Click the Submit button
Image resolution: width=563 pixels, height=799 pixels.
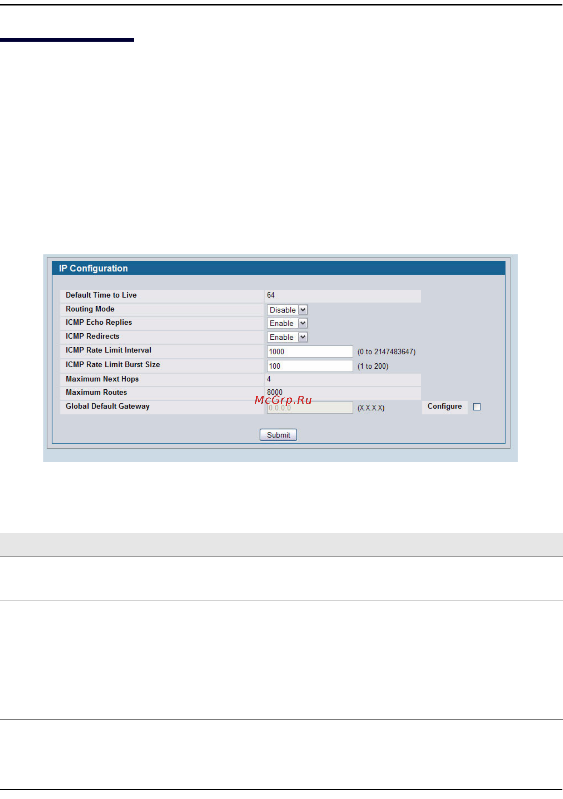tap(278, 435)
